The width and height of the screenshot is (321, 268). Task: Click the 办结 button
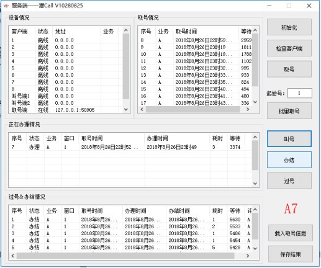pyautogui.click(x=289, y=159)
